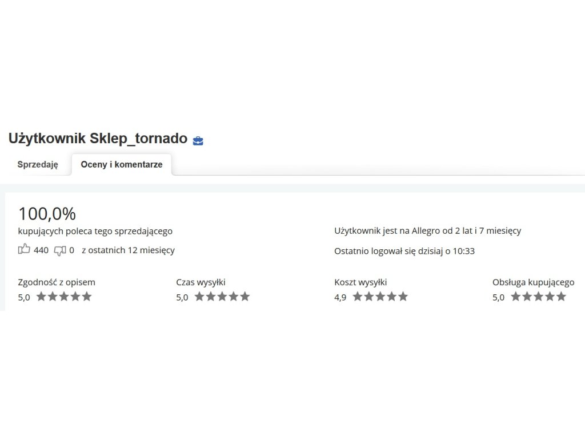
Task: Click the 440 positive ratings count
Action: tap(41, 250)
